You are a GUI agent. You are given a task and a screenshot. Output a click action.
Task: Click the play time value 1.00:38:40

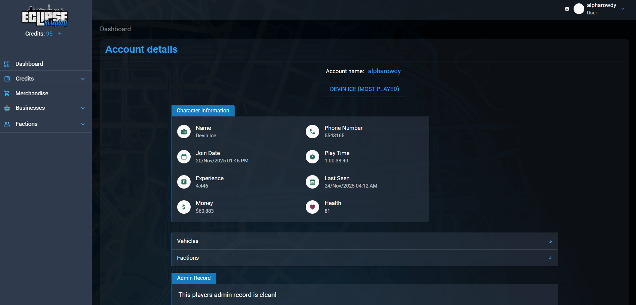click(x=336, y=161)
